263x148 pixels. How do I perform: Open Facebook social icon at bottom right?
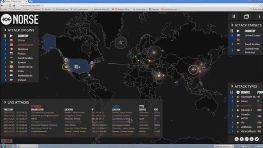[x=242, y=139]
